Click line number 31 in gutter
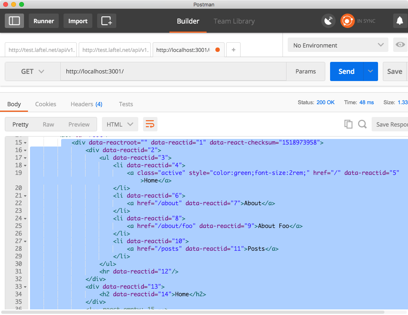 click(18, 271)
